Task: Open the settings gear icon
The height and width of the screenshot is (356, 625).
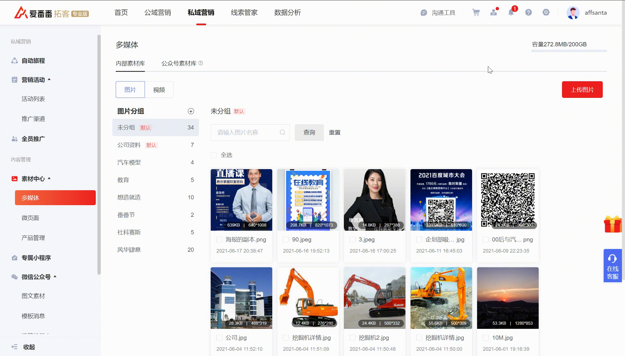Action: point(546,12)
